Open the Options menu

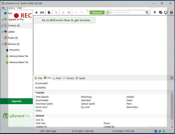click(11, 8)
